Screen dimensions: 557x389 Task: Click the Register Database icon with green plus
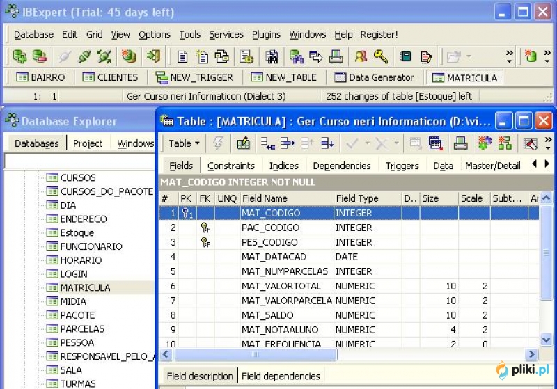[19, 56]
